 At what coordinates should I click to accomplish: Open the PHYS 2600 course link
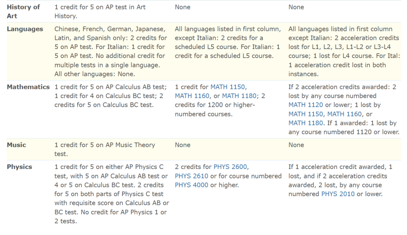click(230, 167)
